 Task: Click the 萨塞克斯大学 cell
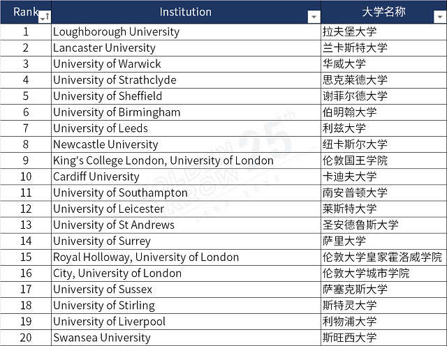coord(383,289)
